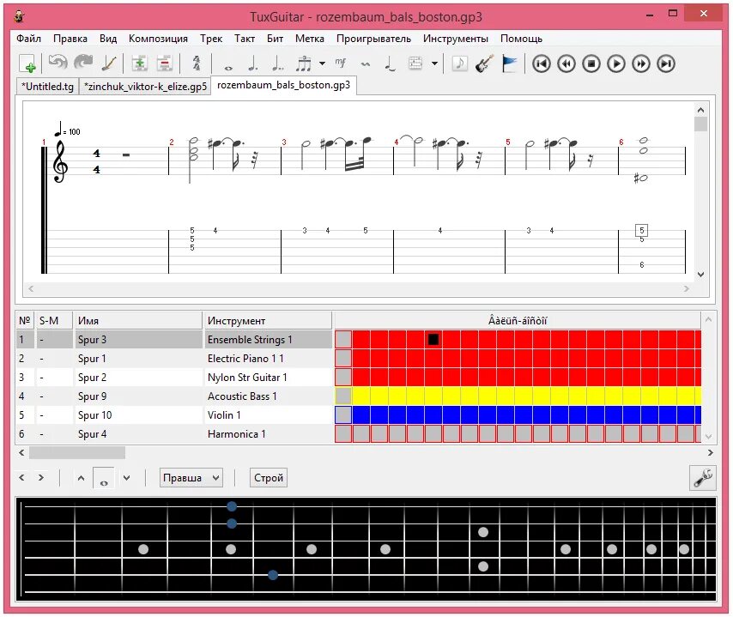733x617 pixels.
Task: Switch to zinchuk_viktor-k_elize.gp5 tab
Action: pyautogui.click(x=145, y=87)
